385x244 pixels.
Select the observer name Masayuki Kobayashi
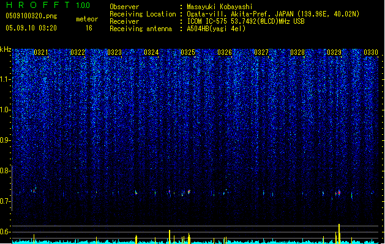coord(220,7)
